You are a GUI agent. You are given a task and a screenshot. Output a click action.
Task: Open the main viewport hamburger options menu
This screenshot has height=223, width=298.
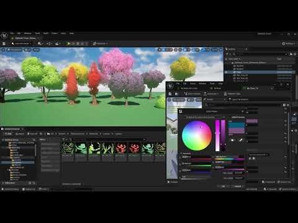[3, 50]
